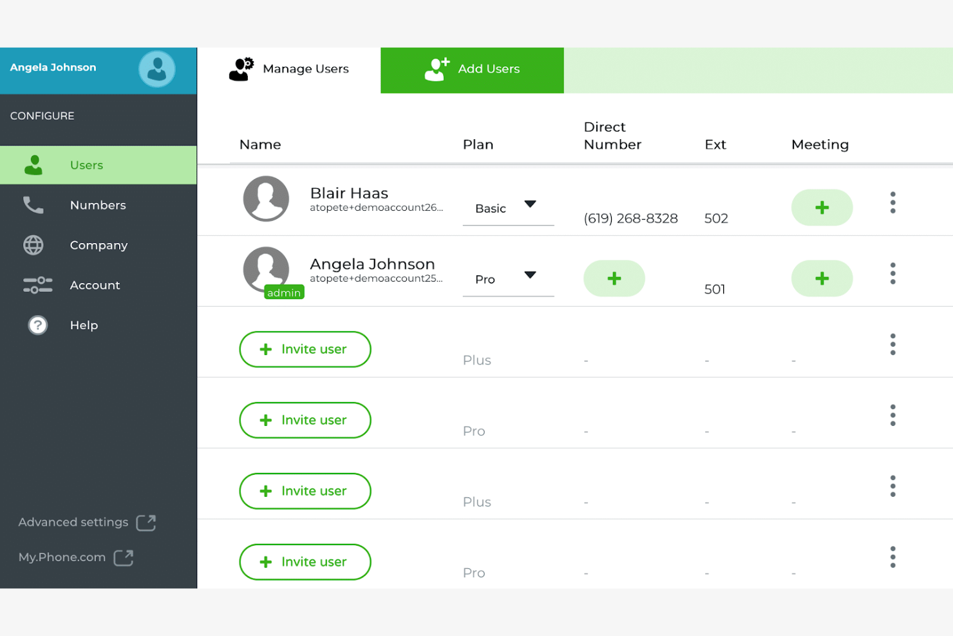953x636 pixels.
Task: Open Angela Johnson's Pro plan dropdown
Action: 508,278
